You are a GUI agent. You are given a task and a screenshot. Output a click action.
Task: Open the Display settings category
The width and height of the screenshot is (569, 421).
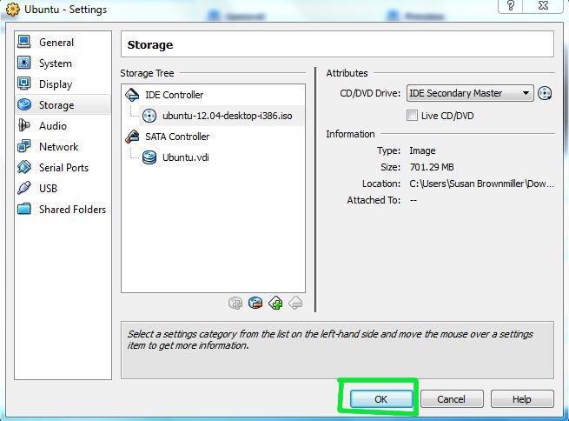point(63,84)
